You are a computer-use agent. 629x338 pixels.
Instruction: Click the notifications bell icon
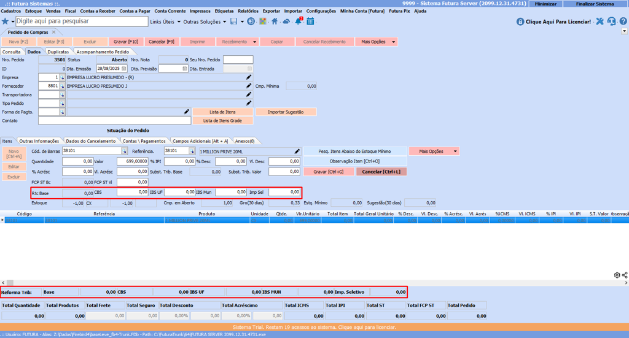click(x=299, y=21)
